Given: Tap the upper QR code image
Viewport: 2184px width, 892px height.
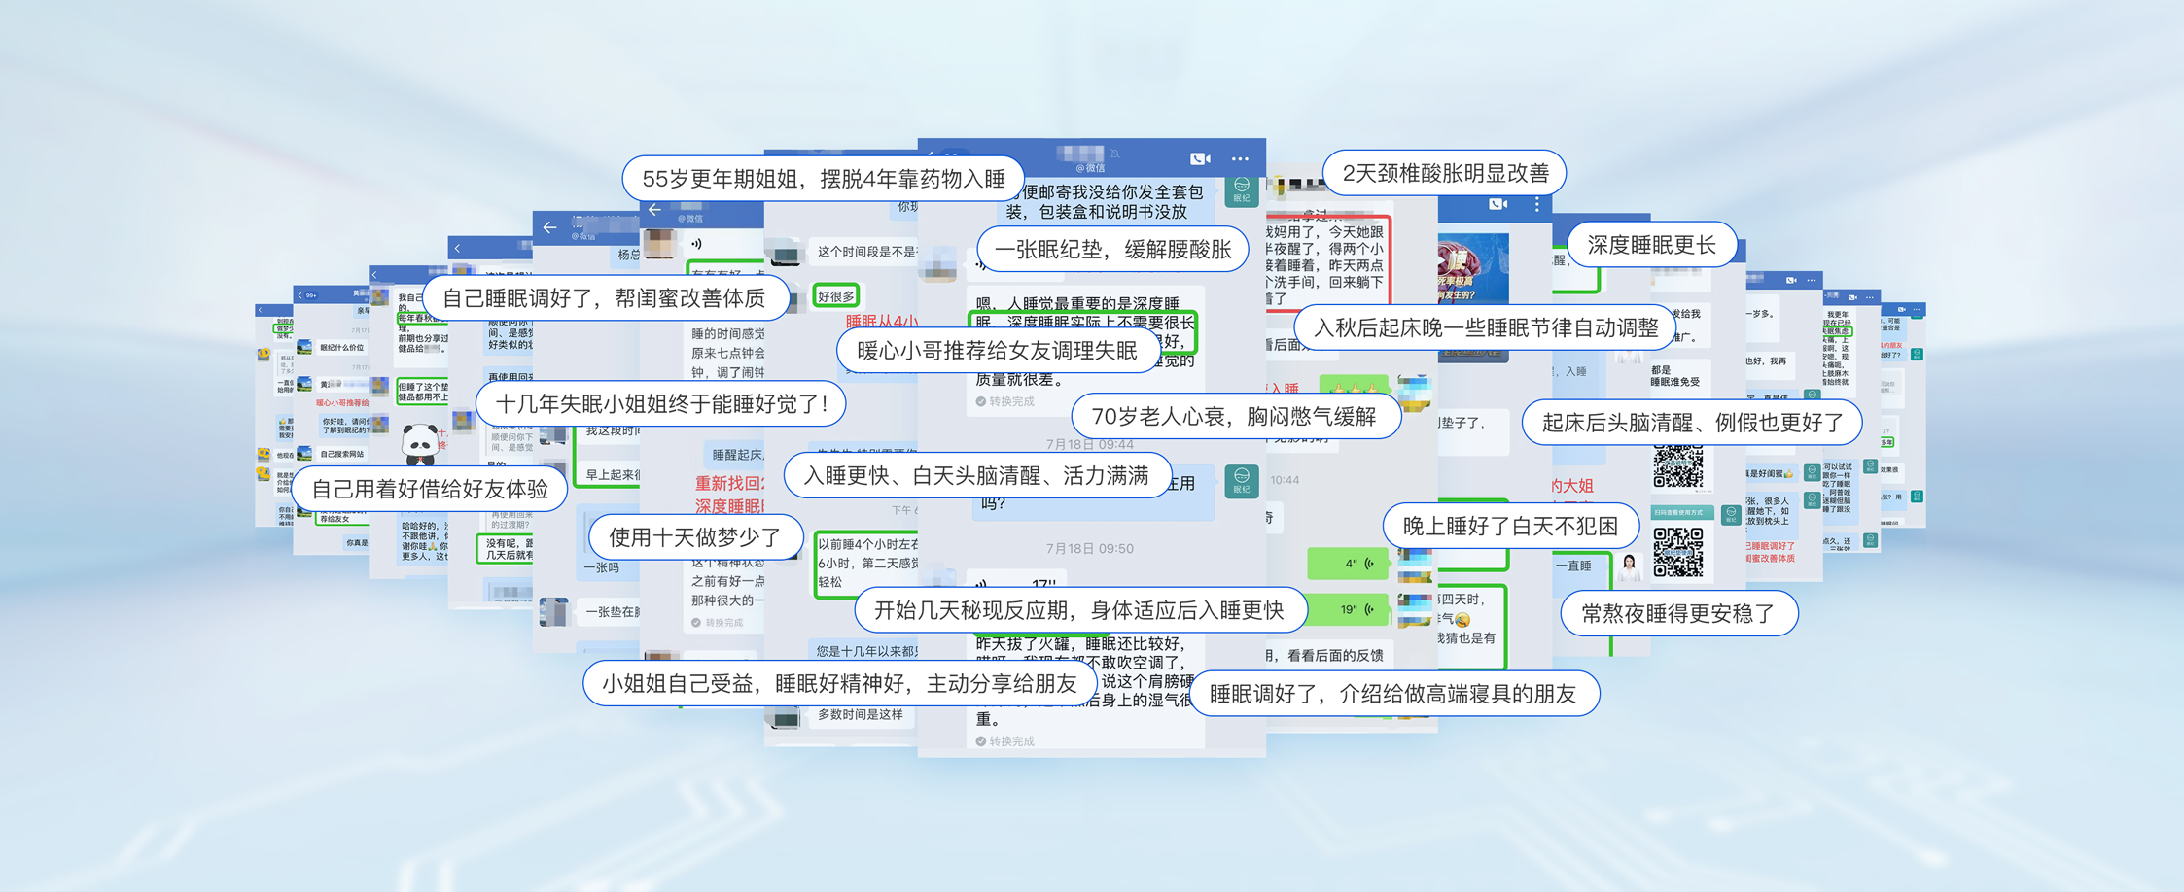Looking at the screenshot, I should pos(1678,466).
